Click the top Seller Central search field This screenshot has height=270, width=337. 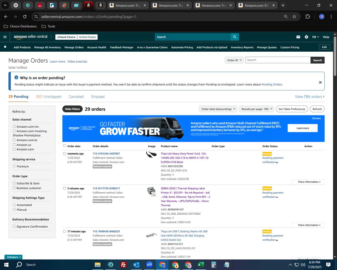[x=192, y=37]
